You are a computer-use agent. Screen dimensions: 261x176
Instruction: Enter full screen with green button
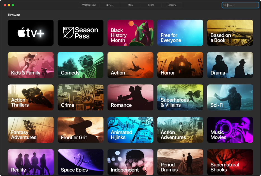pyautogui.click(x=13, y=5)
